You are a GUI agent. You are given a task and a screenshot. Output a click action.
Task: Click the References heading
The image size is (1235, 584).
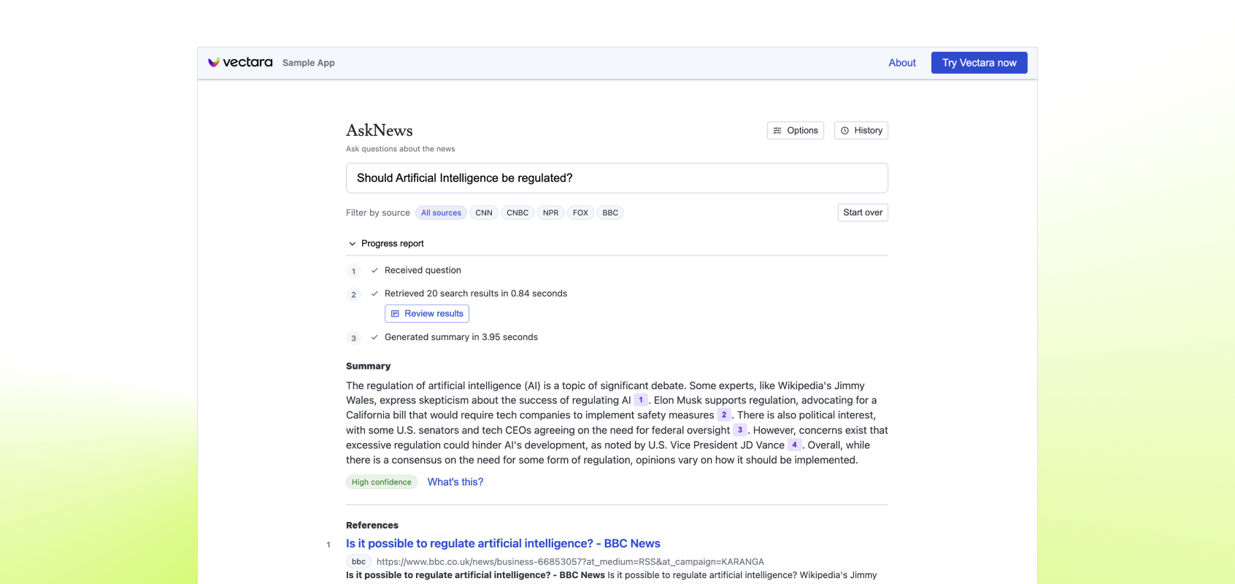(372, 526)
